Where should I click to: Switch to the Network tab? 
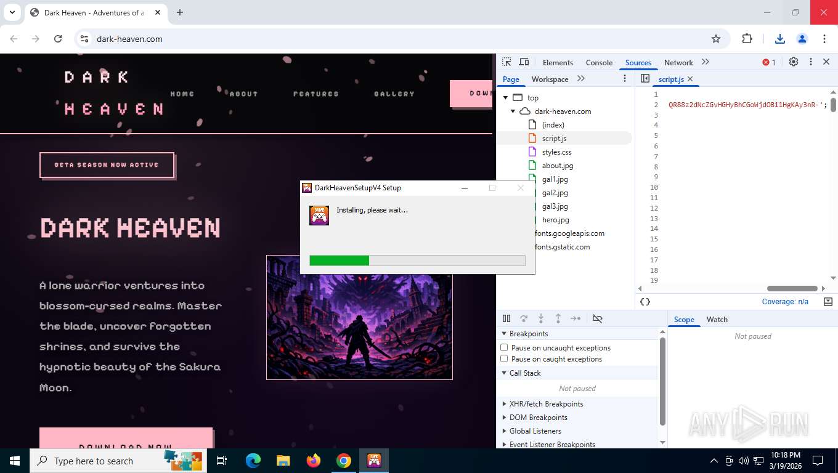pos(678,62)
